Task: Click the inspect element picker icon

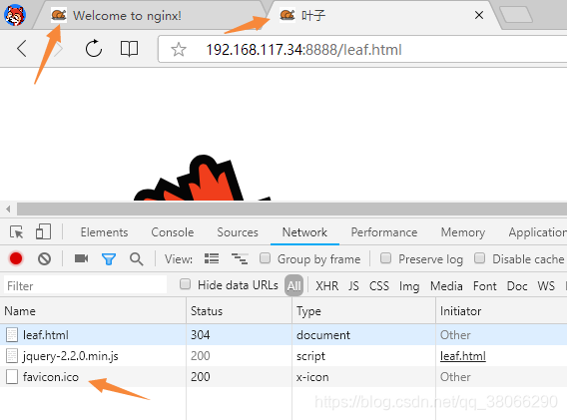Action: (x=17, y=232)
